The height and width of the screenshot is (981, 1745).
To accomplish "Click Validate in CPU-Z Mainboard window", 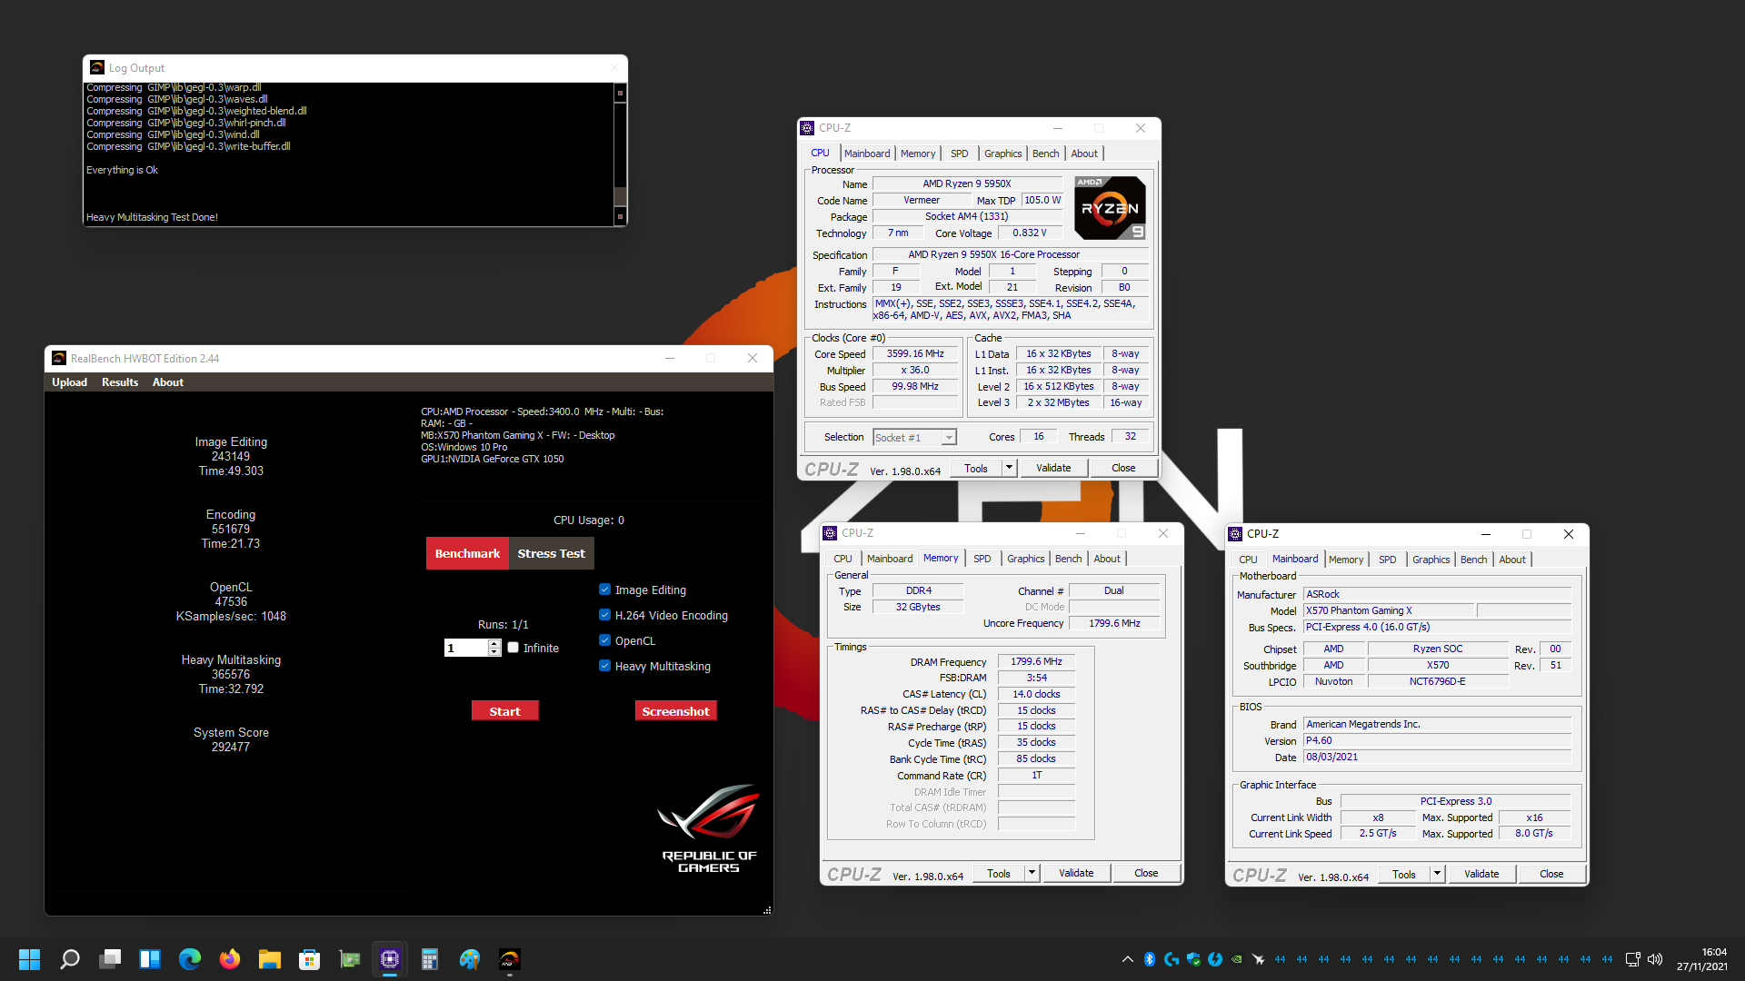I will (1481, 874).
